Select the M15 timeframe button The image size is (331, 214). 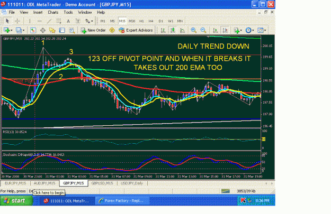click(x=122, y=21)
